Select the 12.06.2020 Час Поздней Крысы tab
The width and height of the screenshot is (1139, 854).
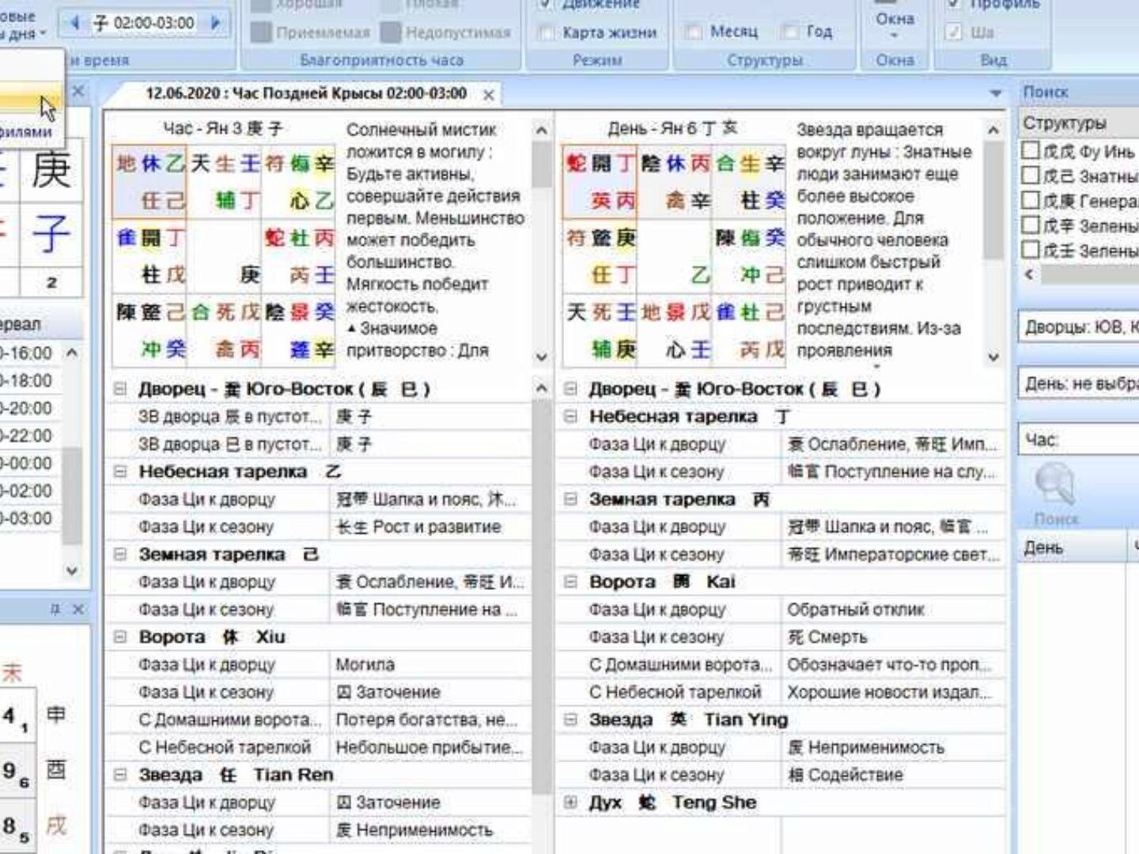[x=305, y=93]
